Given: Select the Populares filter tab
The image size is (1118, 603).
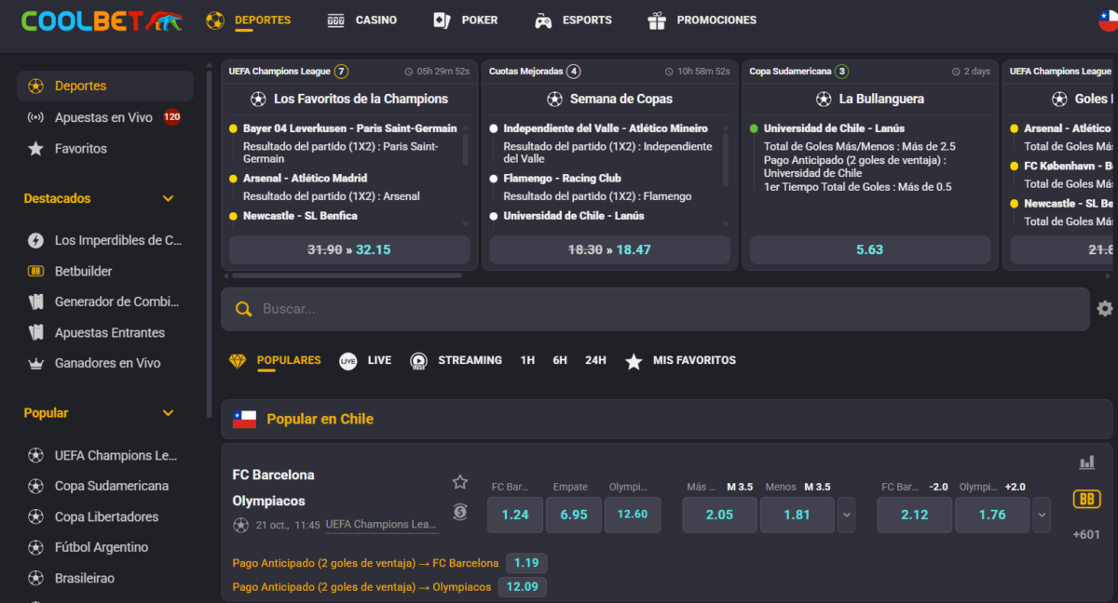Looking at the screenshot, I should (275, 361).
